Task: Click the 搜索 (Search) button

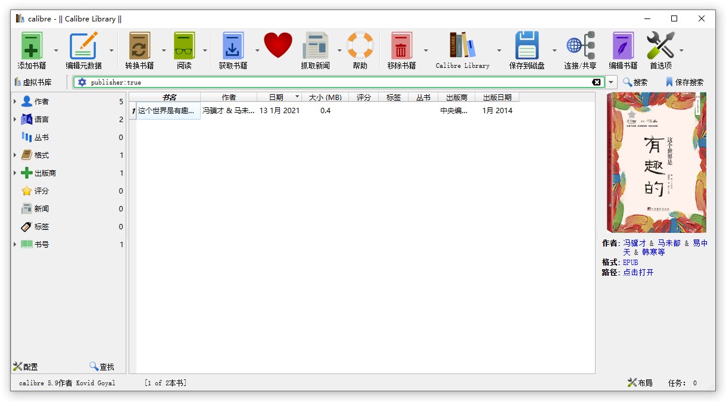Action: coord(635,82)
